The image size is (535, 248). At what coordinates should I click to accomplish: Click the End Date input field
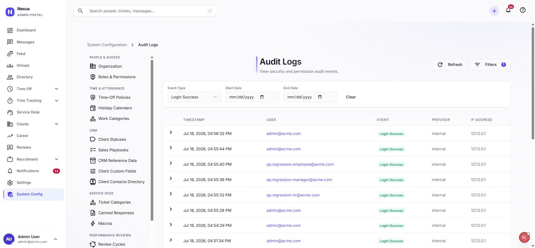pos(310,97)
